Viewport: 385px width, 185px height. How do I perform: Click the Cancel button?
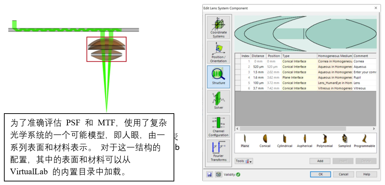[344, 174]
